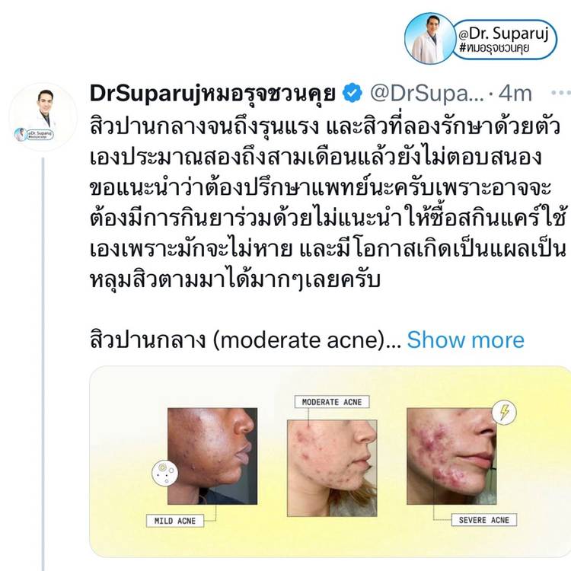Click the MODERATE ACNE label
The image size is (571, 571).
click(x=332, y=402)
